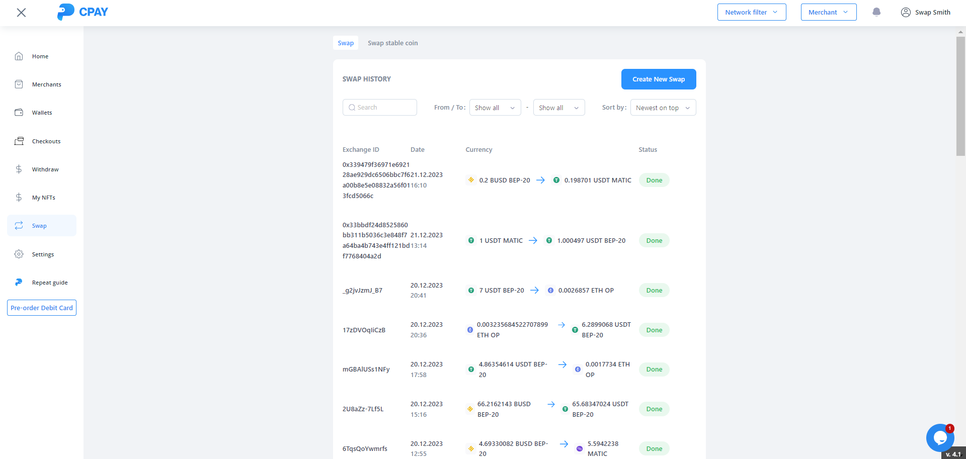Open the Merchant dropdown
The height and width of the screenshot is (459, 966).
[828, 12]
